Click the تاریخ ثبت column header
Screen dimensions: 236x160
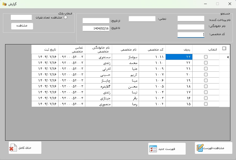tap(45, 49)
